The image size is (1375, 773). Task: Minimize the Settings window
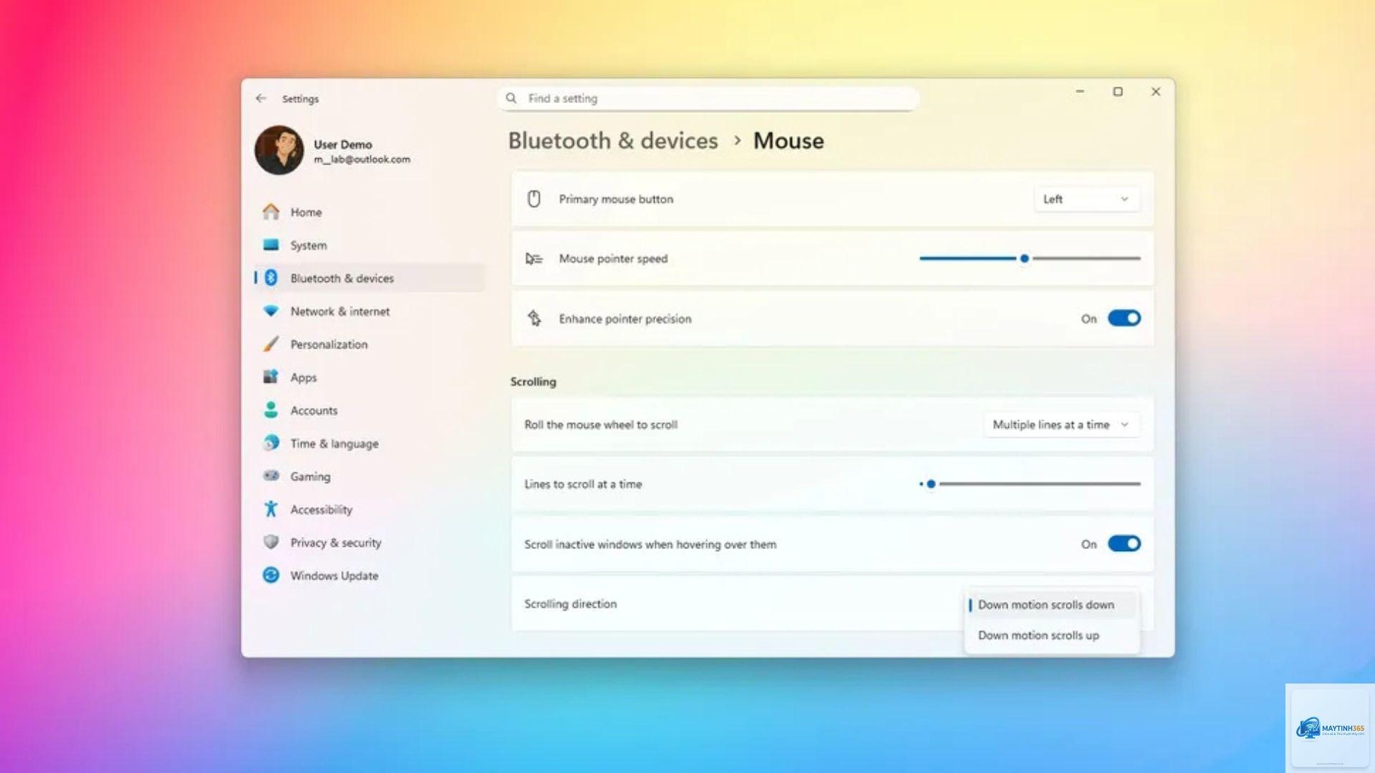pyautogui.click(x=1080, y=92)
